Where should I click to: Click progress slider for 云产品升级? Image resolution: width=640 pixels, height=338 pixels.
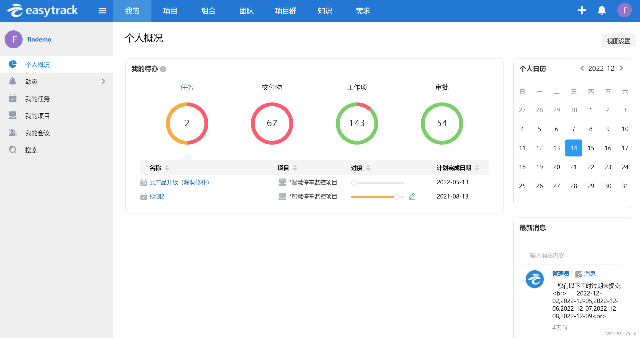[x=378, y=183]
